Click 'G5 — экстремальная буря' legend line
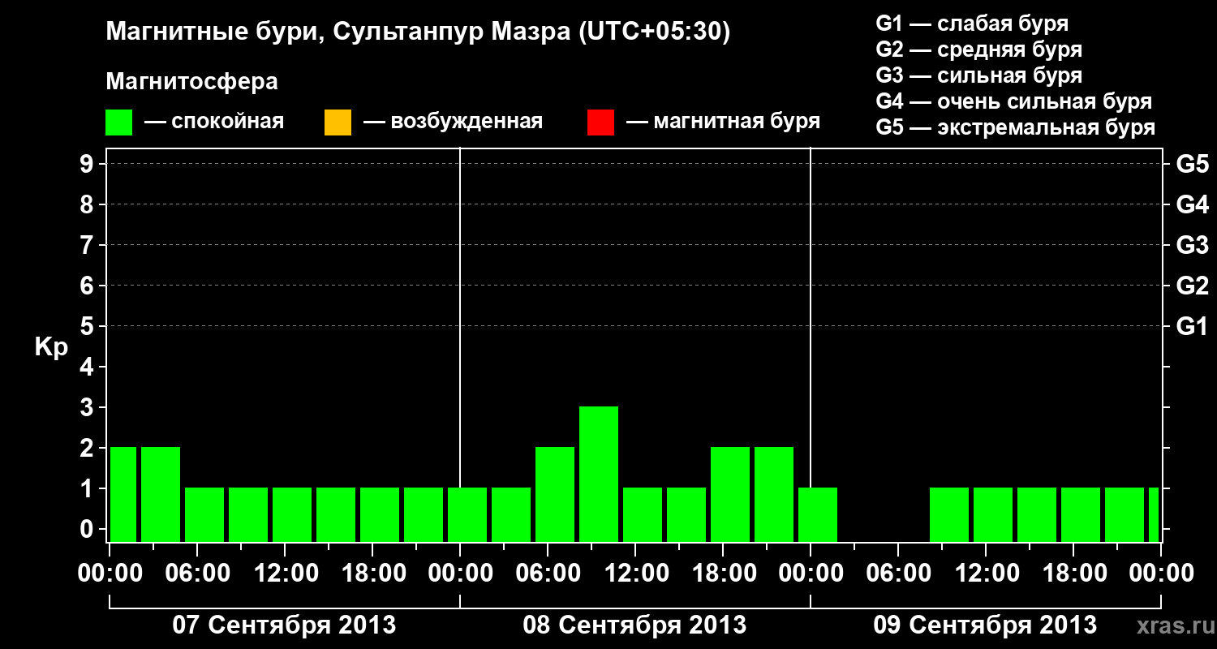Viewport: 1217px width, 649px height. point(1016,127)
